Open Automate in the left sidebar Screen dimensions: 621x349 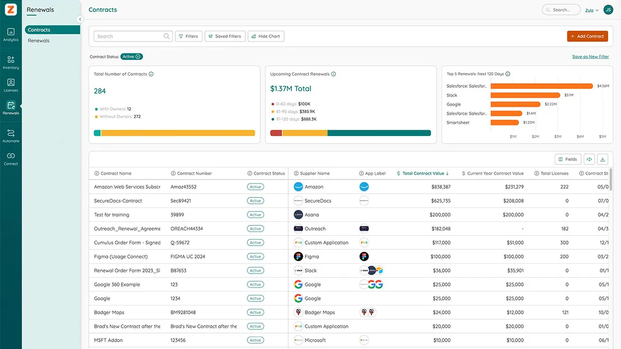coord(11,135)
